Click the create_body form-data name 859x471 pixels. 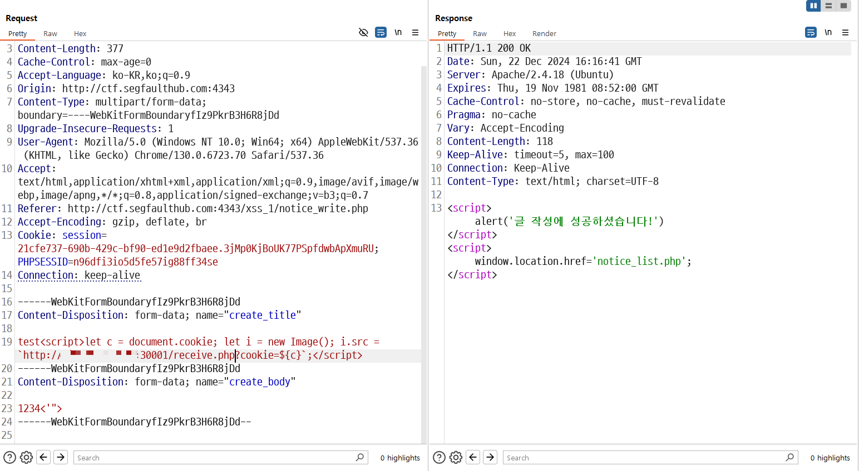(x=260, y=382)
